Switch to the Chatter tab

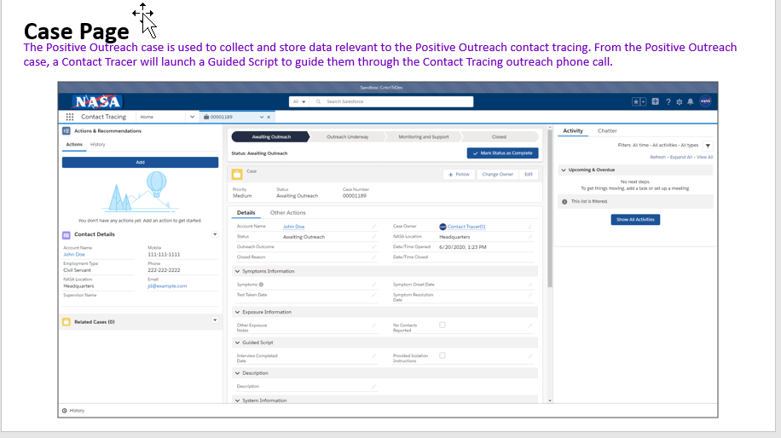click(x=607, y=130)
